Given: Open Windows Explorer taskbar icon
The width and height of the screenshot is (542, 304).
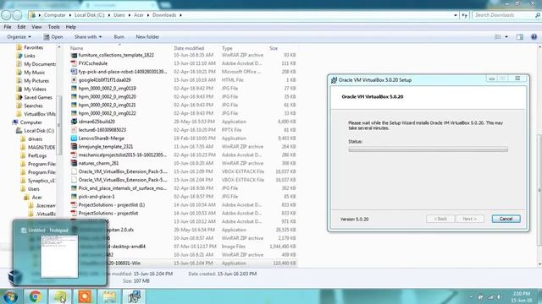Looking at the screenshot, I should (x=109, y=296).
